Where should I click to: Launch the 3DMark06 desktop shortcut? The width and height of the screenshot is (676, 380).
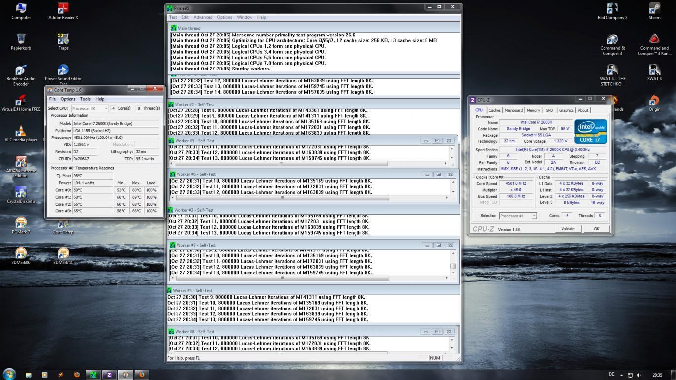pos(21,256)
